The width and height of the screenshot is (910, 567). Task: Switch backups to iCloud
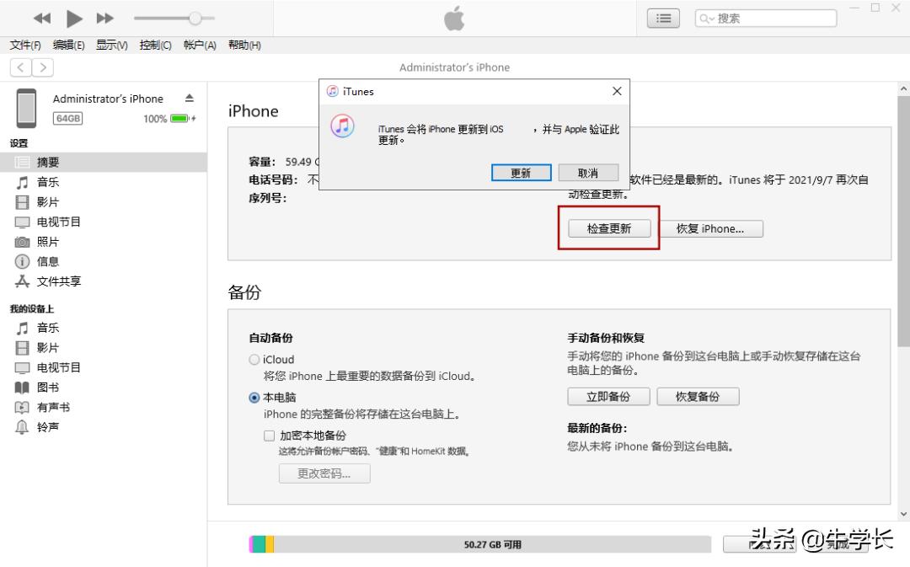tap(254, 359)
